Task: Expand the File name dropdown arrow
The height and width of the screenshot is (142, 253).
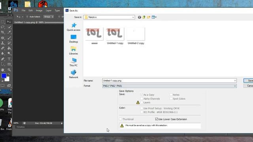Action: tap(235, 80)
